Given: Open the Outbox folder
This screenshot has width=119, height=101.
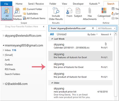Looking at the screenshot, I should (9, 64).
